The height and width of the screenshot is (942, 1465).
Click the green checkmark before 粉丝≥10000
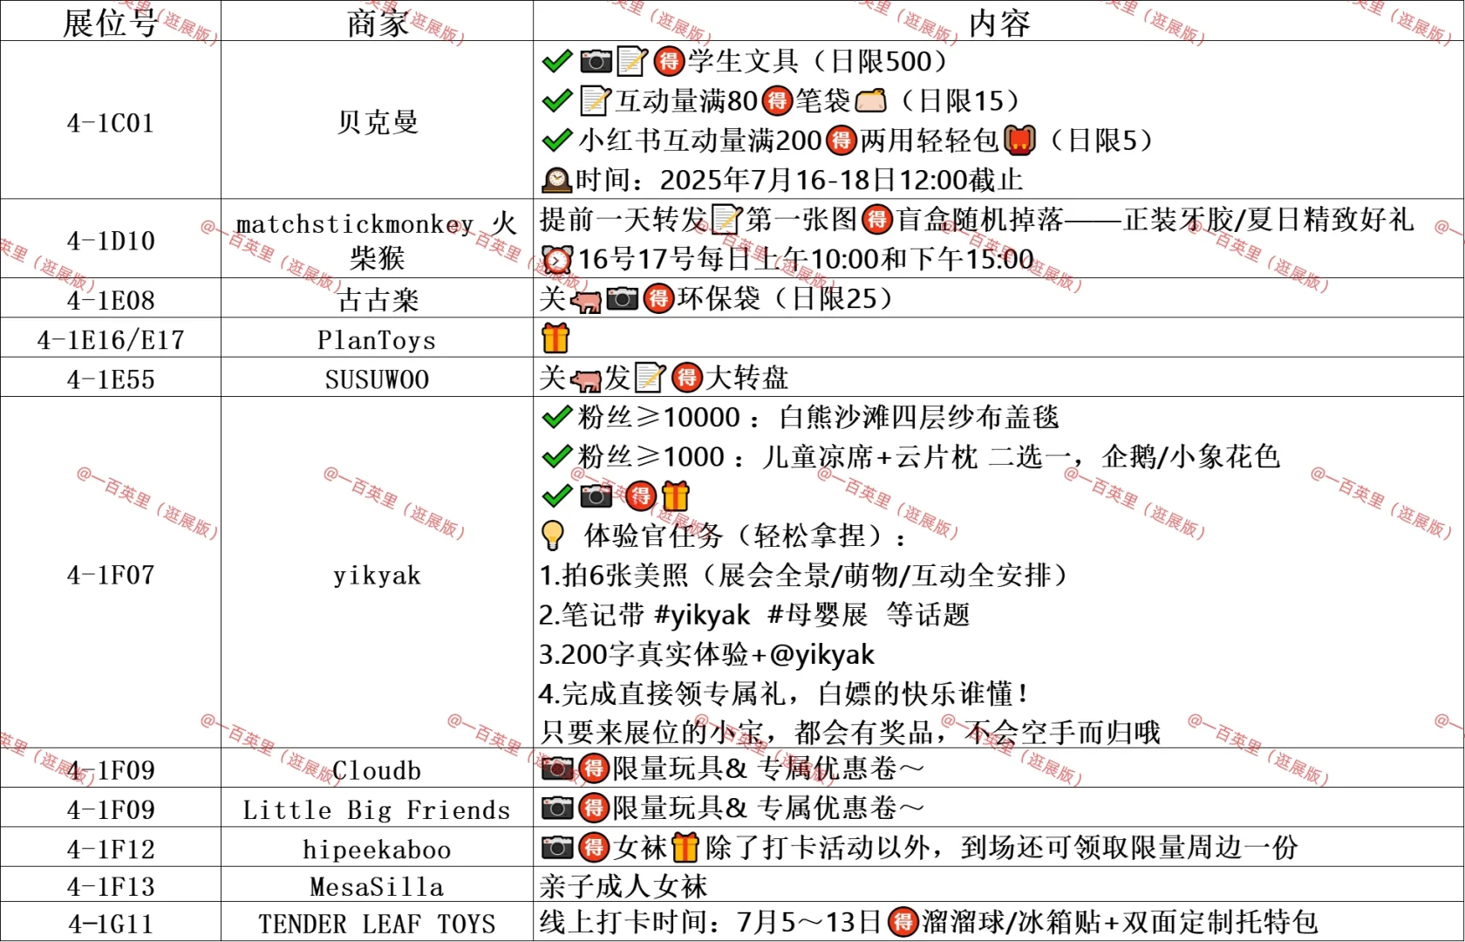tap(557, 418)
